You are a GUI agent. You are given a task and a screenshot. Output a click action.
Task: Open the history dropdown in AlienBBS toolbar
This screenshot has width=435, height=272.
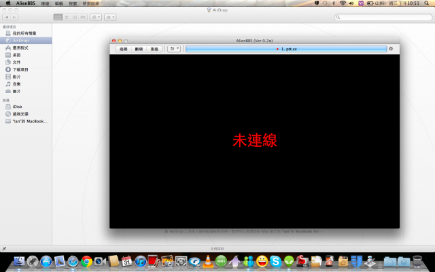tap(174, 49)
